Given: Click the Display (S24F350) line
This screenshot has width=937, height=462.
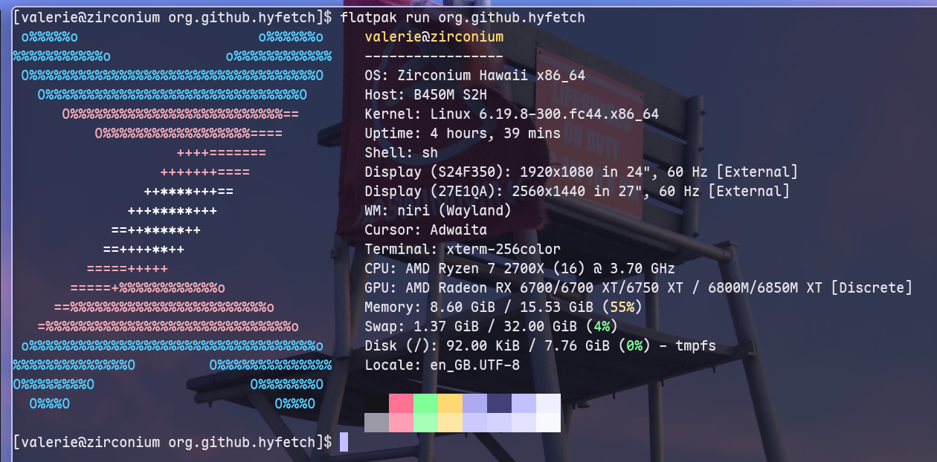Looking at the screenshot, I should coord(581,172).
